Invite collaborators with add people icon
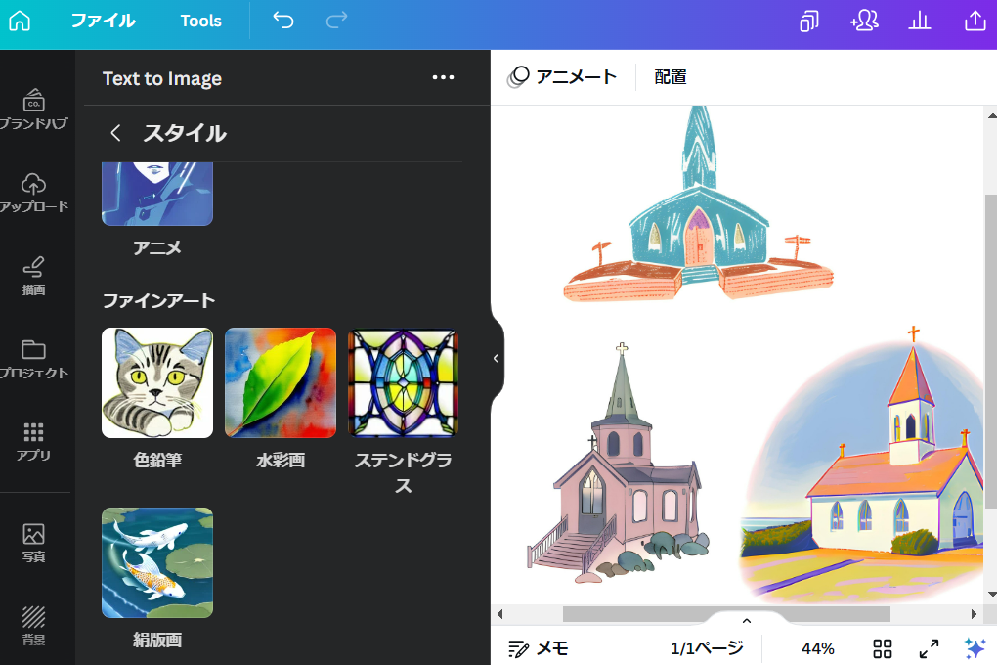The width and height of the screenshot is (997, 665). [864, 21]
